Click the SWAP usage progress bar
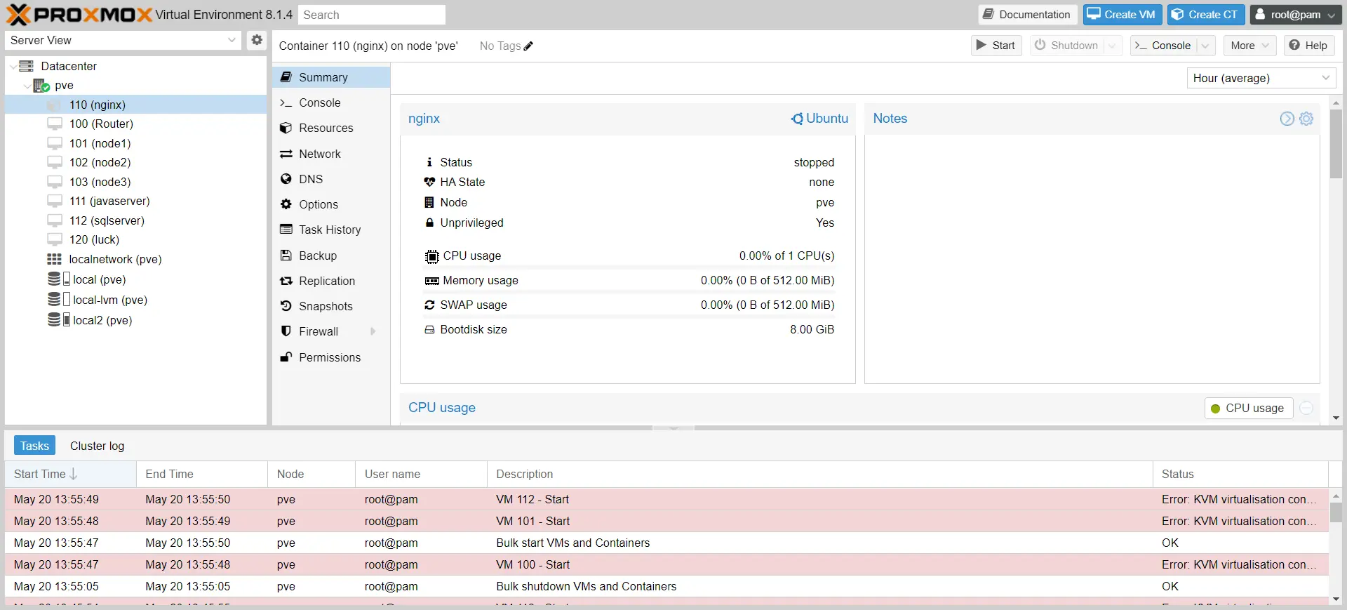Screen dimensions: 1347x610 point(629,317)
